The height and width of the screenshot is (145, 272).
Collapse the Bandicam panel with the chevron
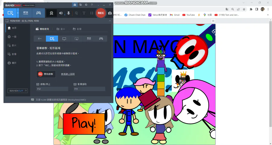pyautogui.click(x=110, y=21)
